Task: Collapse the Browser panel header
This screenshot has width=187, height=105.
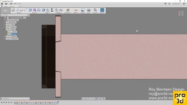Action: (1, 15)
